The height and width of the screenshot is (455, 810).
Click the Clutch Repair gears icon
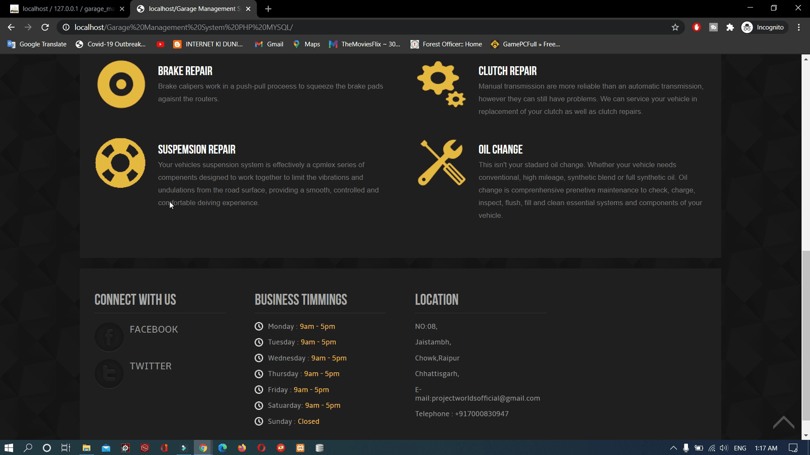(x=441, y=84)
